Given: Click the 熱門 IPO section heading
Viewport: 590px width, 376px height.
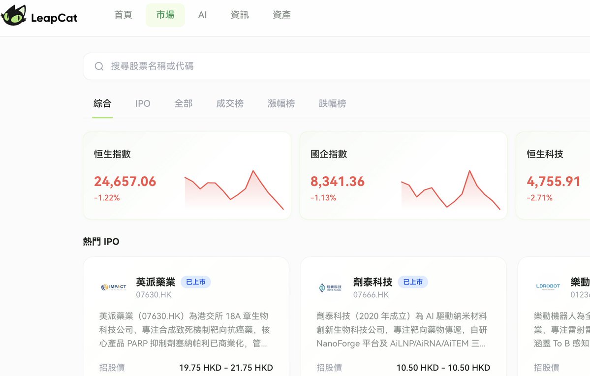Looking at the screenshot, I should (101, 242).
